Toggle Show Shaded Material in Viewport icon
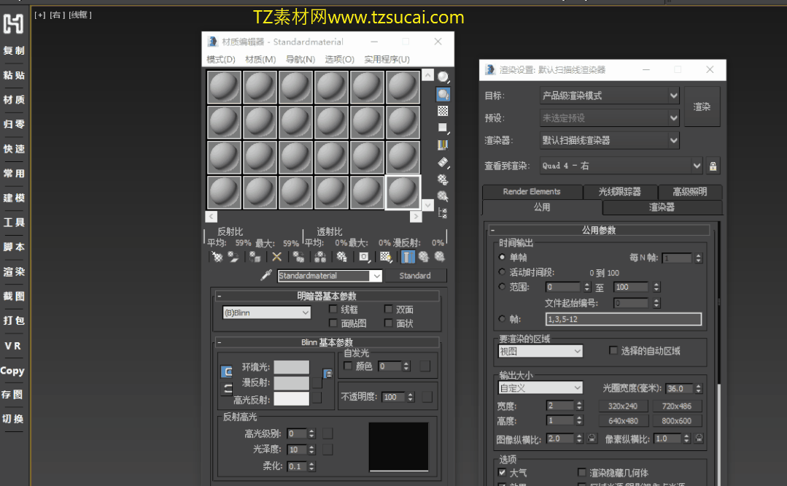The height and width of the screenshot is (486, 787). 385,257
